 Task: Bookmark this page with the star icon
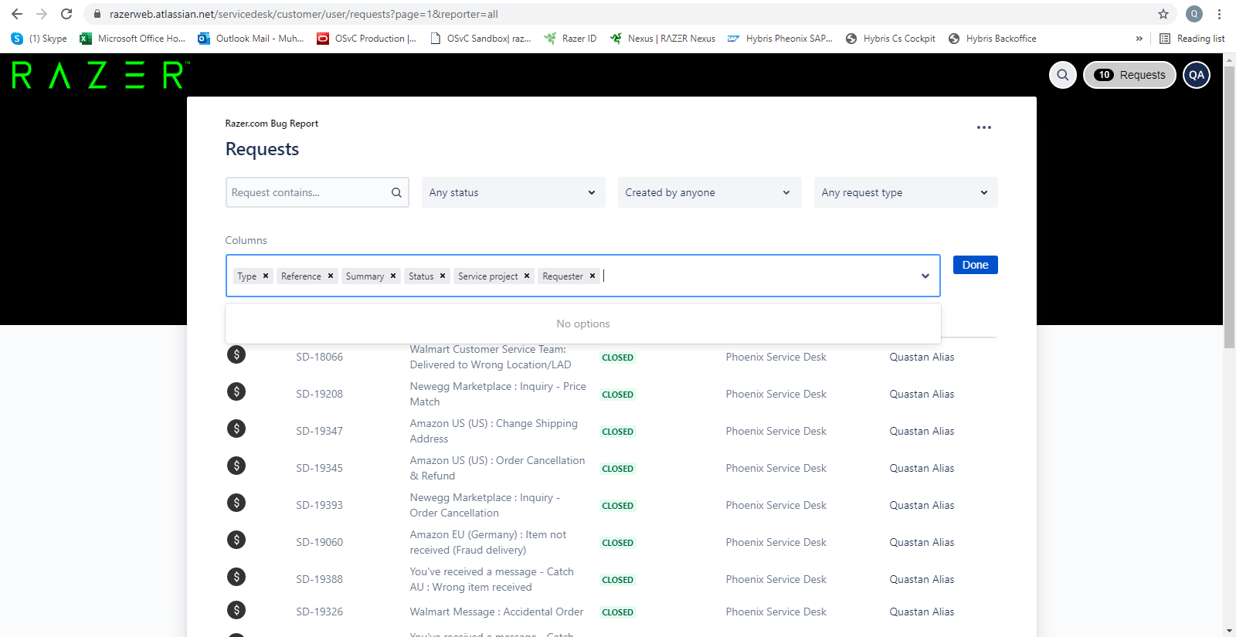click(1163, 14)
